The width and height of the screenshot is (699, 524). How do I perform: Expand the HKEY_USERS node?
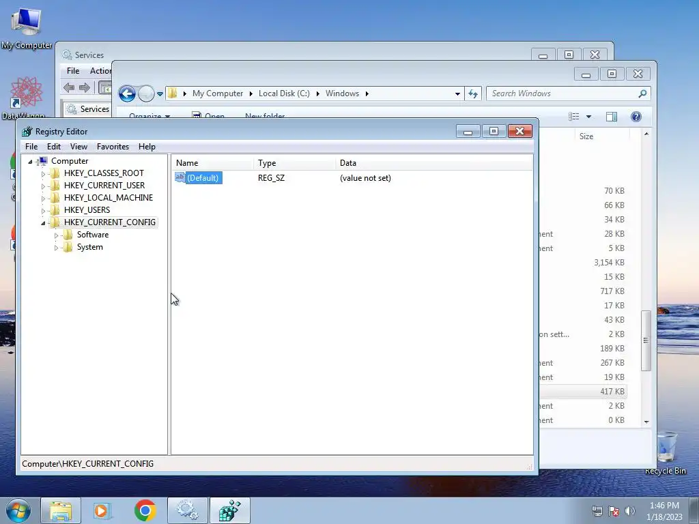click(43, 211)
